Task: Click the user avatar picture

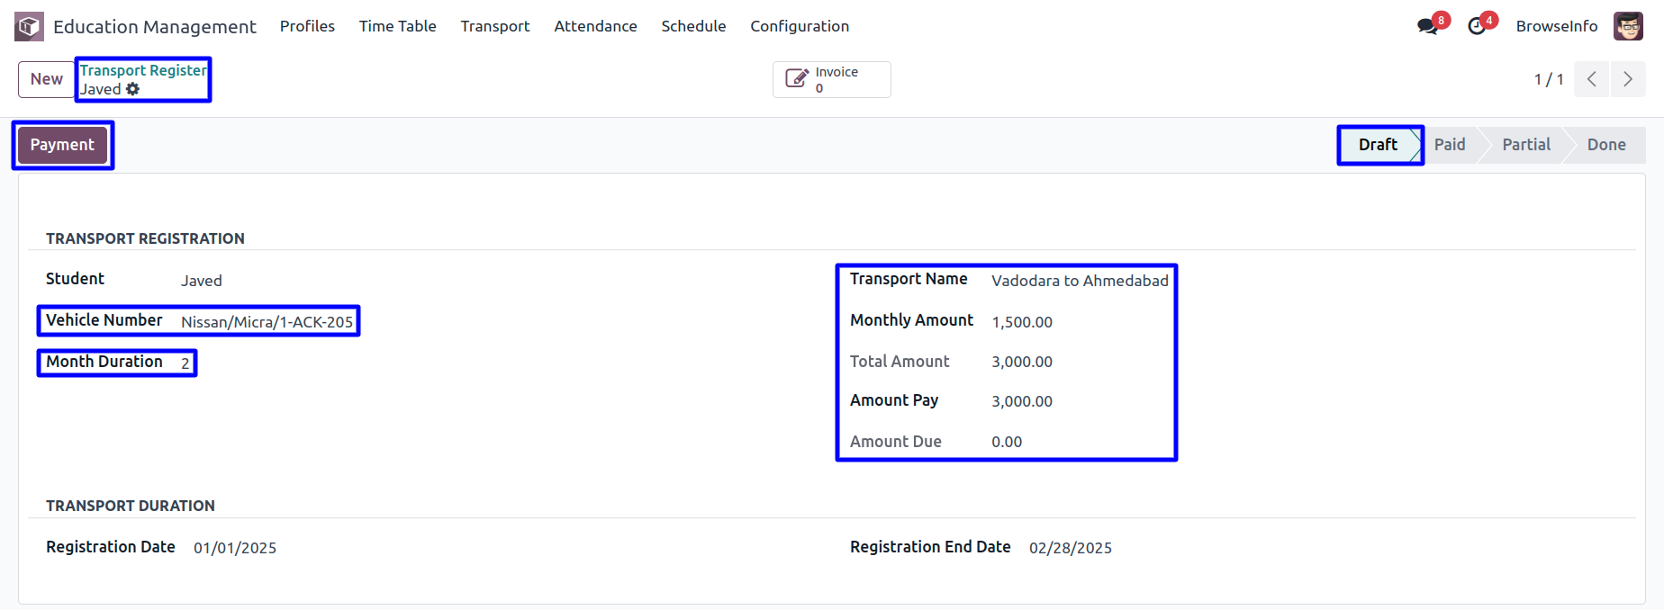Action: (1628, 26)
